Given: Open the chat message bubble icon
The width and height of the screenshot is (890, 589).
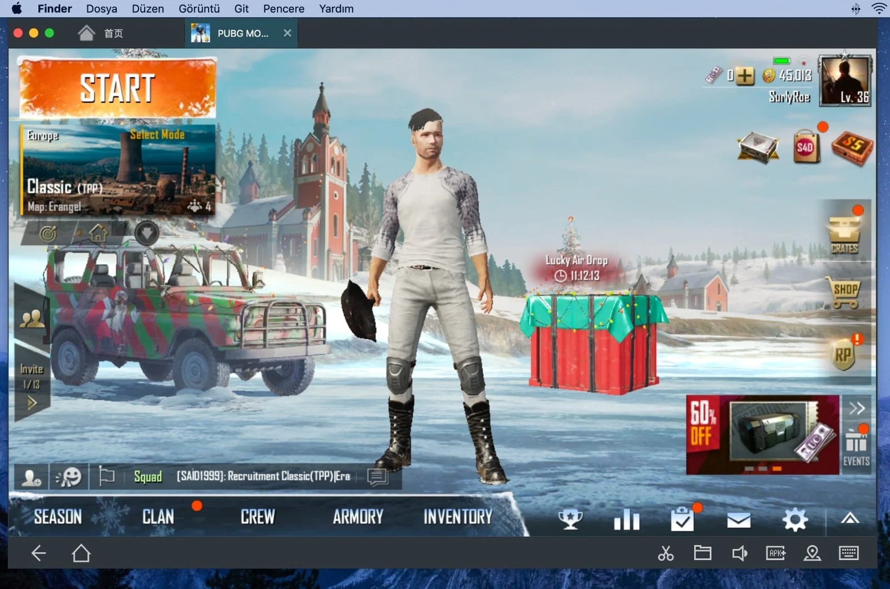Looking at the screenshot, I should pos(378,477).
